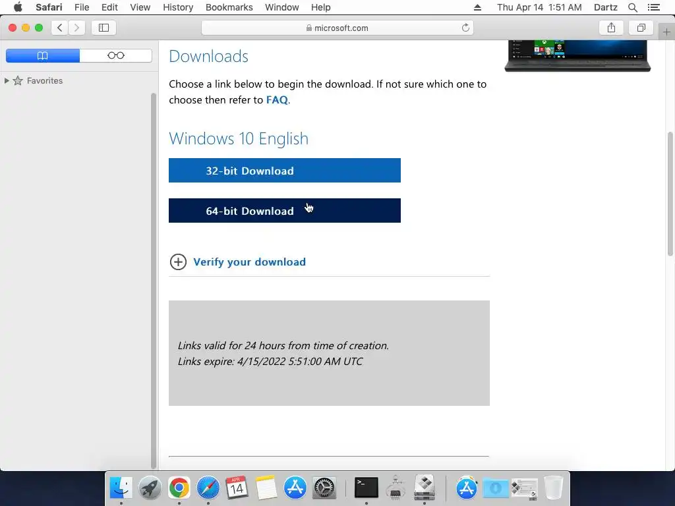Open the File menu
The width and height of the screenshot is (675, 506).
click(x=82, y=7)
